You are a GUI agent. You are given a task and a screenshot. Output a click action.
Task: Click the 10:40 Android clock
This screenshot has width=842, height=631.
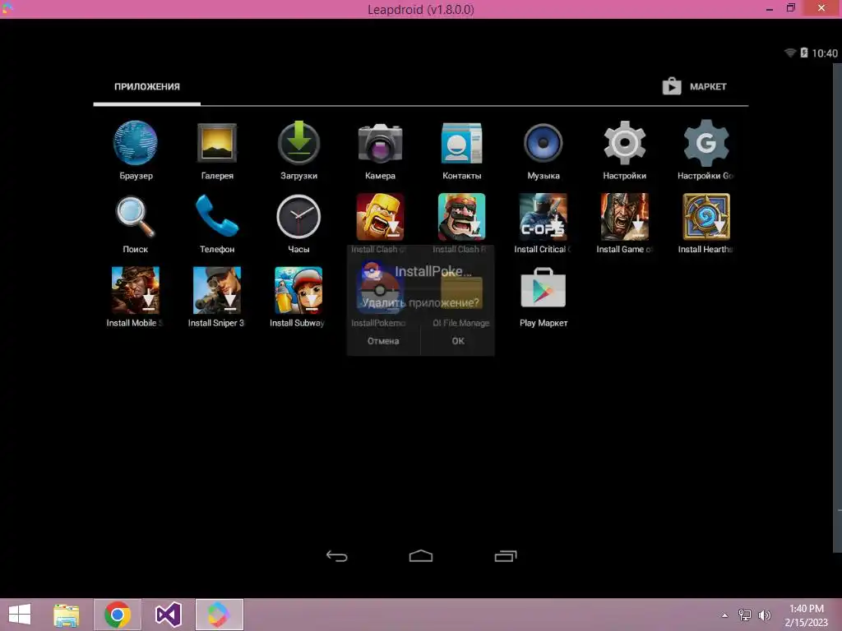(824, 53)
